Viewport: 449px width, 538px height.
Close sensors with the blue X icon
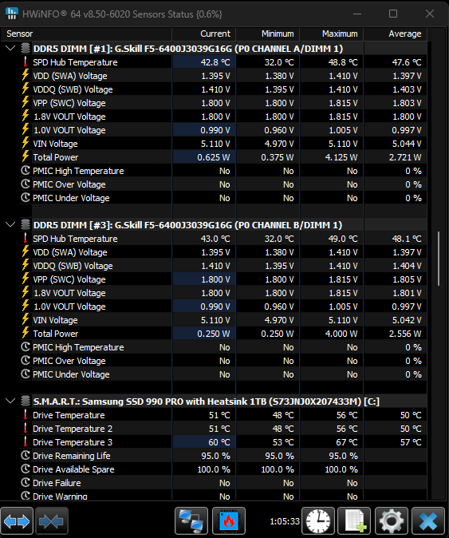click(x=429, y=521)
